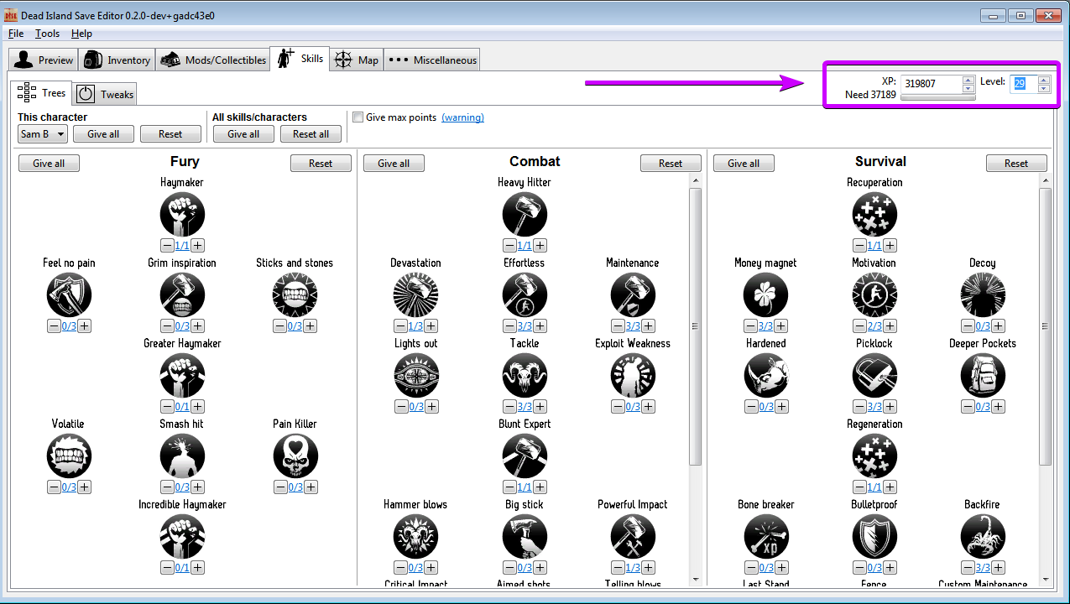Click the Haymaker skill icon
Screen dimensions: 1070x604
coord(182,214)
